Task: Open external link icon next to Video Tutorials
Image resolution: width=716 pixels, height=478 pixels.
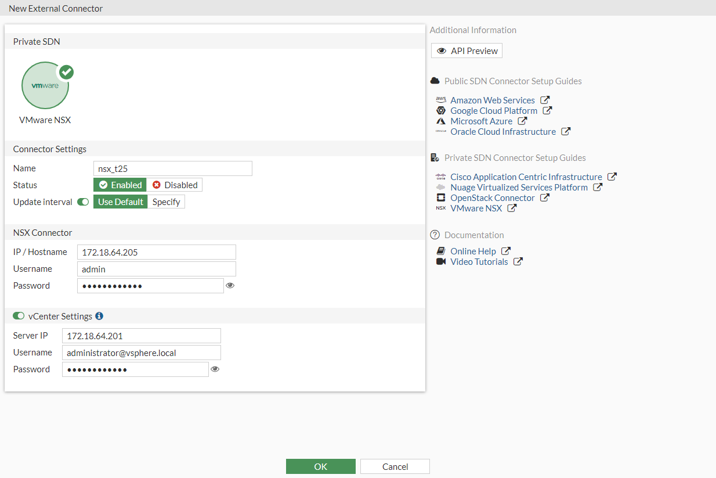Action: [518, 261]
